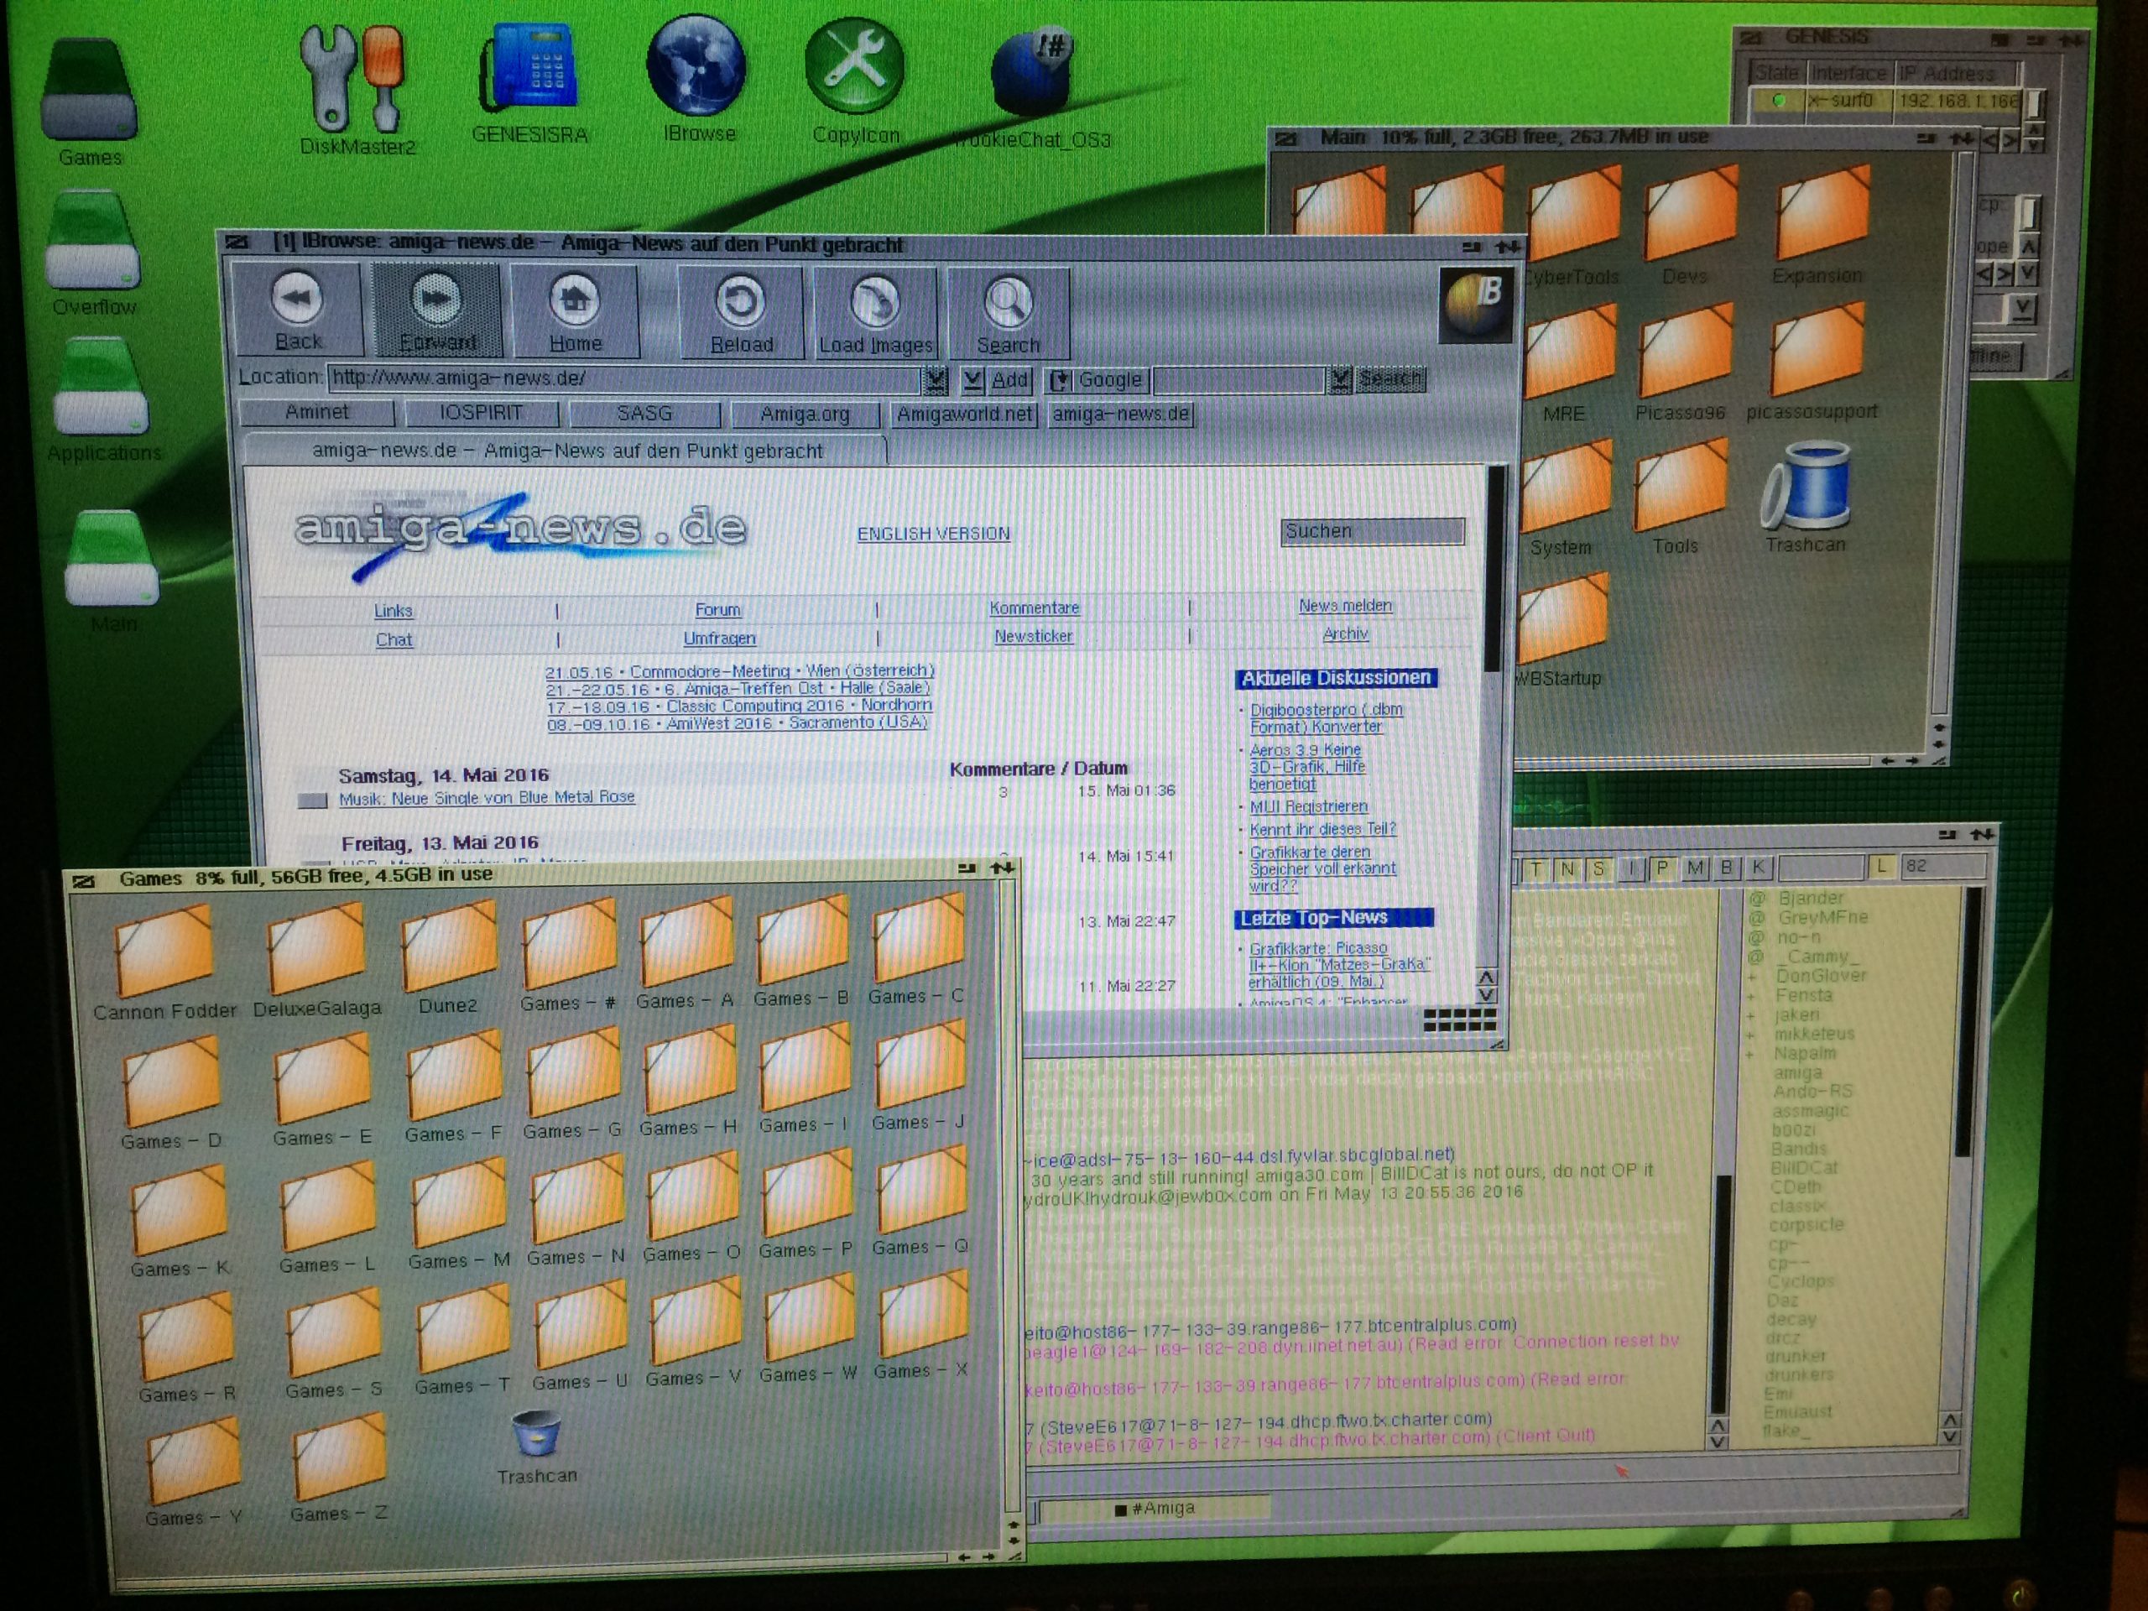Click ENGLISH VERSION link

933,534
